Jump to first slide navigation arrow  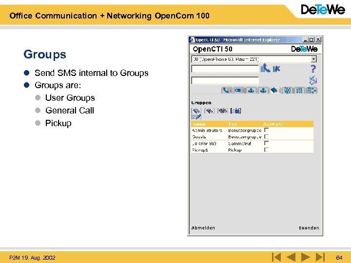[x=276, y=257]
